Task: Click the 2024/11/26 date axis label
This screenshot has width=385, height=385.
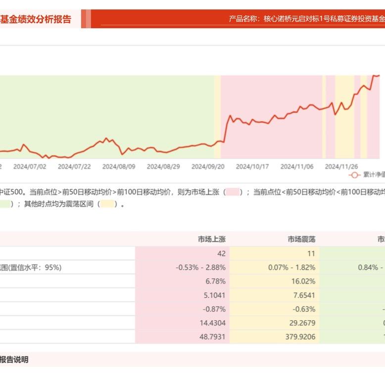Action: click(341, 167)
